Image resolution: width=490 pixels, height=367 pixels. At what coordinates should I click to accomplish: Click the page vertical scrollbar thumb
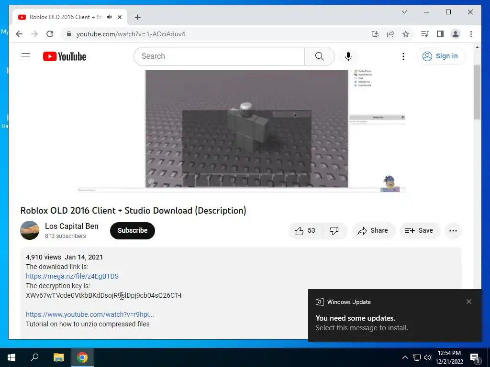(477, 92)
